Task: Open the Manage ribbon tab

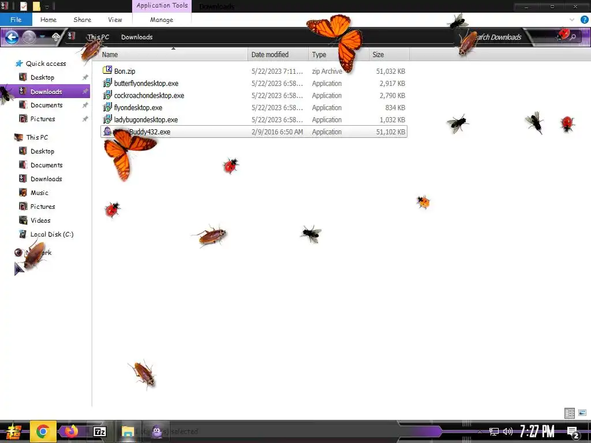Action: 162,20
